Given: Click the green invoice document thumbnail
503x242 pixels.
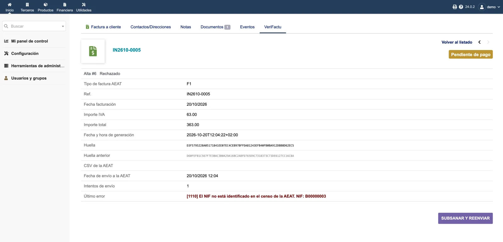Looking at the screenshot, I should click(93, 51).
